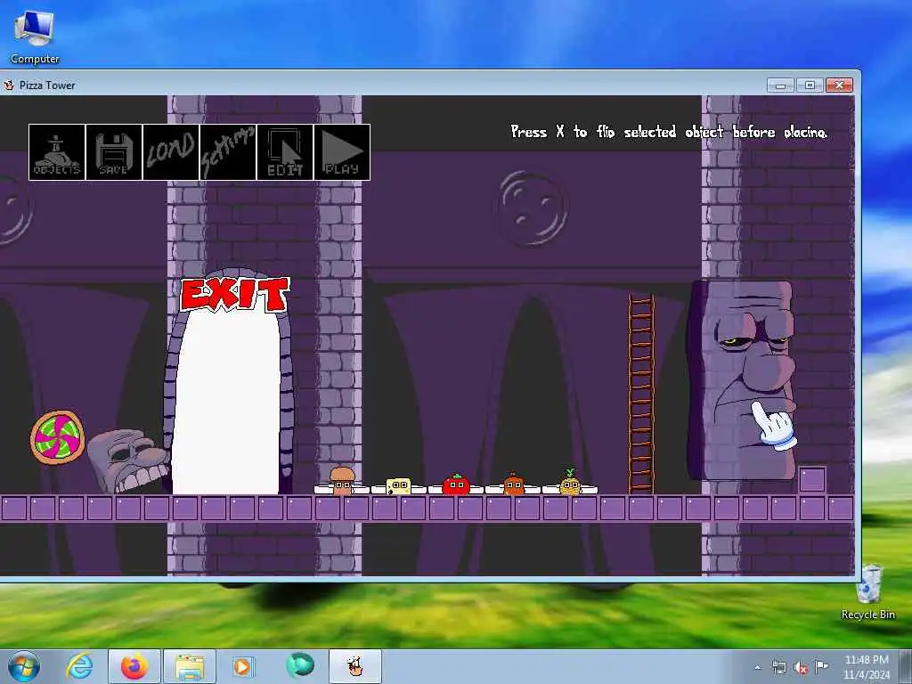912x684 pixels.
Task: Open the Windows Start menu
Action: pos(24,666)
